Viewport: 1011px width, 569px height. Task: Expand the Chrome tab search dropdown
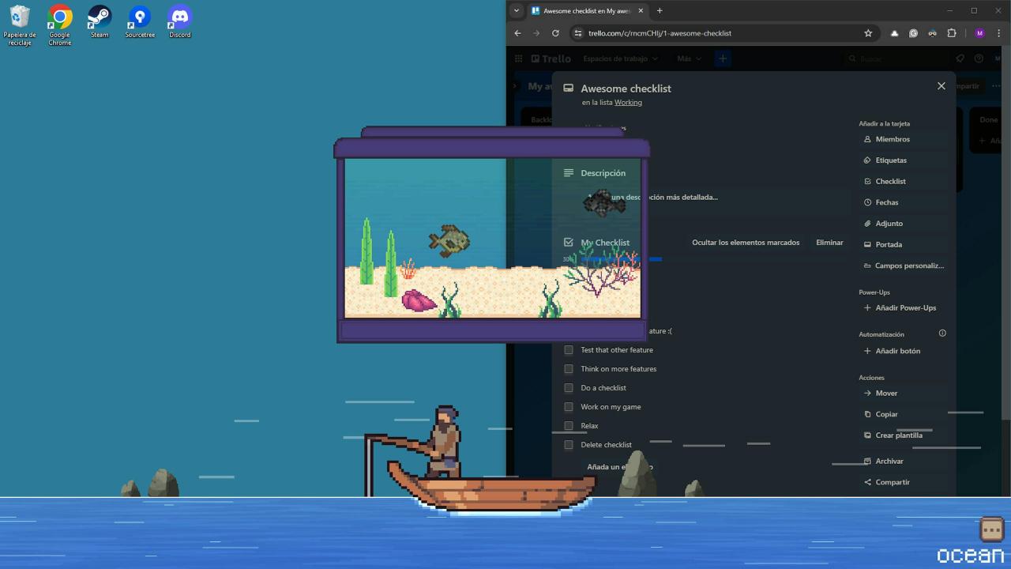click(x=517, y=11)
